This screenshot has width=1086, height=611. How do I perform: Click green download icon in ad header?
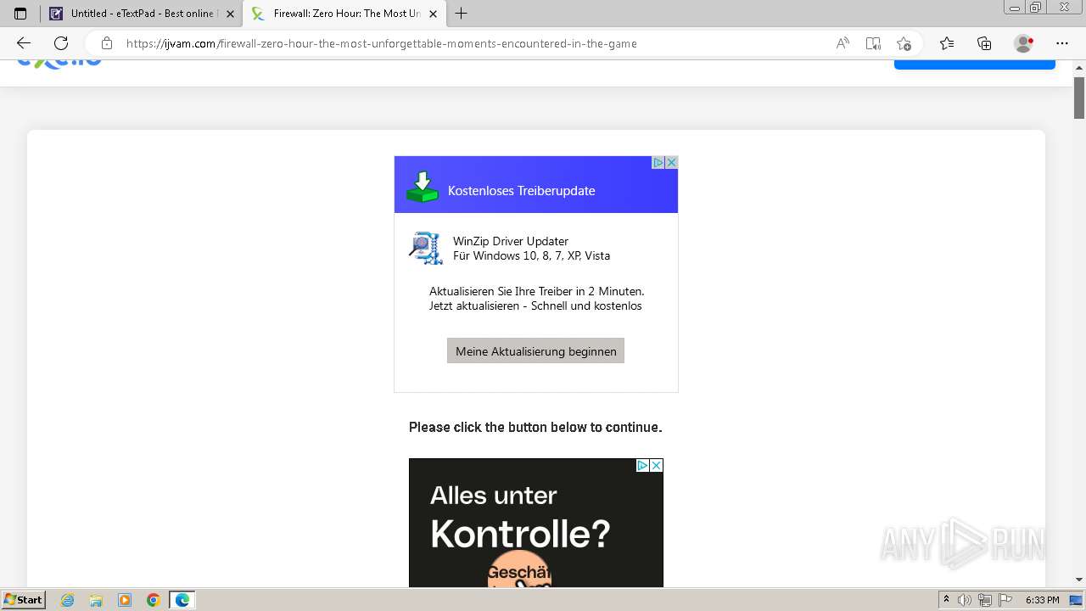point(422,187)
